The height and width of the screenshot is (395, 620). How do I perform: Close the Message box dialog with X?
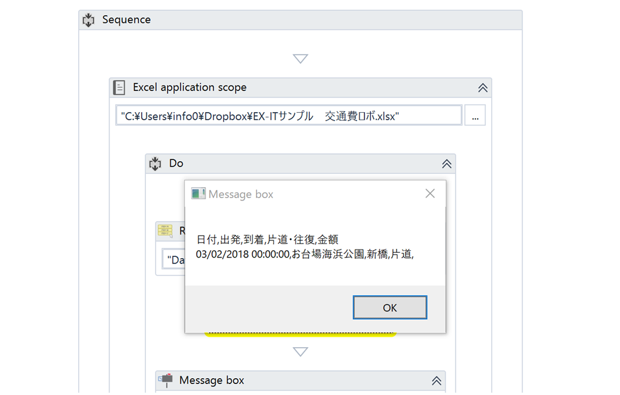tap(430, 194)
